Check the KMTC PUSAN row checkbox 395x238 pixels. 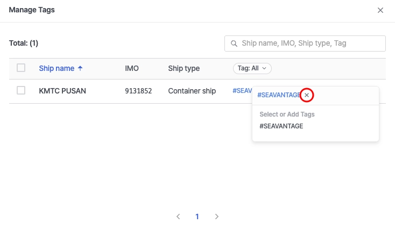pyautogui.click(x=21, y=91)
